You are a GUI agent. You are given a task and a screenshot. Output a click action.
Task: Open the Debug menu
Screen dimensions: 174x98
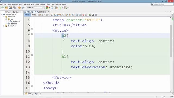tap(37, 4)
